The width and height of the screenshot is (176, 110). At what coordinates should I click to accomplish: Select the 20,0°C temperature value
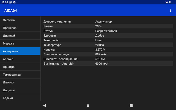100,45
